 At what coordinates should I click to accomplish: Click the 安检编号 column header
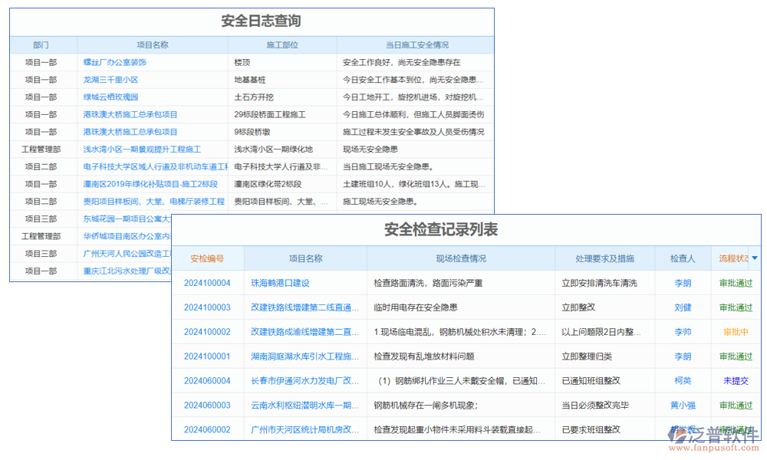point(206,258)
